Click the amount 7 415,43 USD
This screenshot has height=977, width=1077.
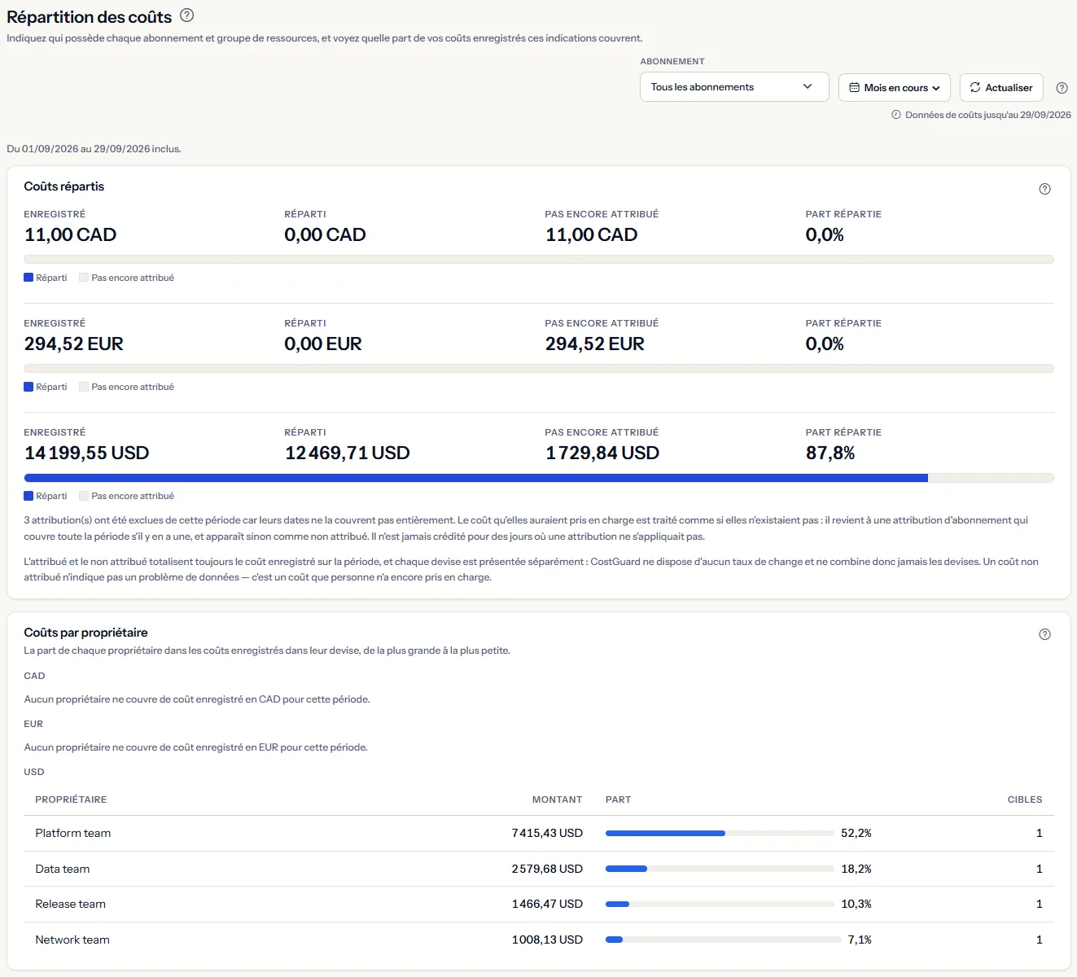click(x=547, y=833)
